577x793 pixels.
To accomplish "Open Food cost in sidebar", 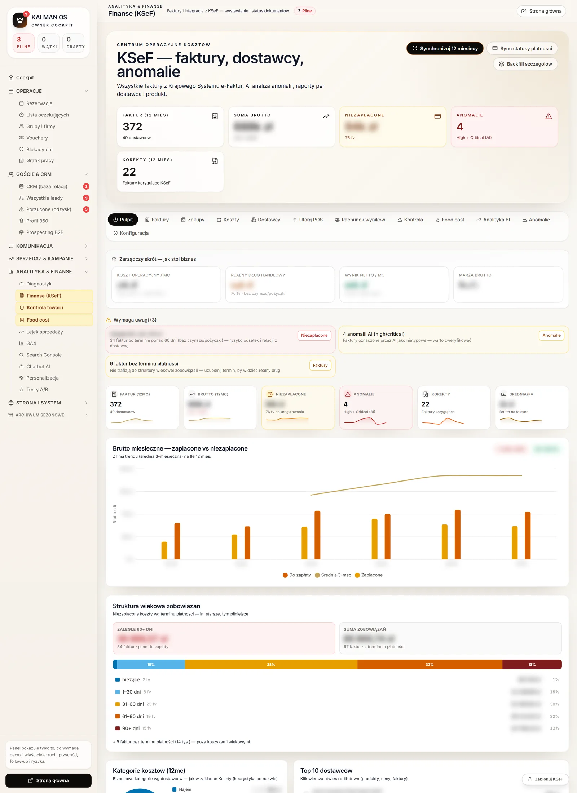I will pos(54,320).
